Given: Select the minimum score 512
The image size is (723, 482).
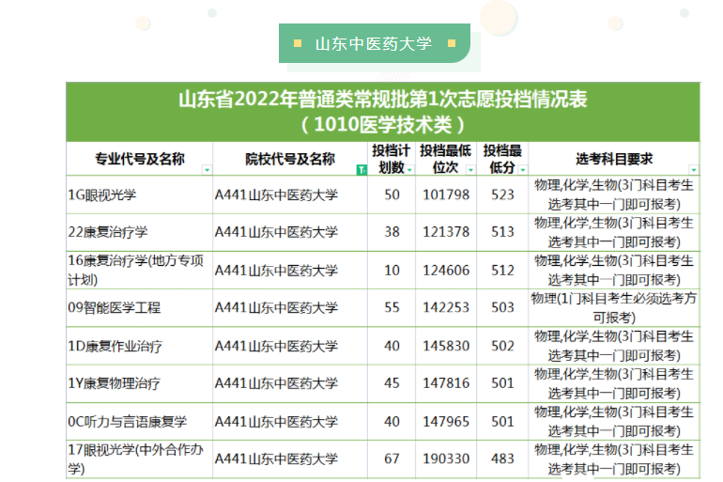Looking at the screenshot, I should [x=502, y=271].
